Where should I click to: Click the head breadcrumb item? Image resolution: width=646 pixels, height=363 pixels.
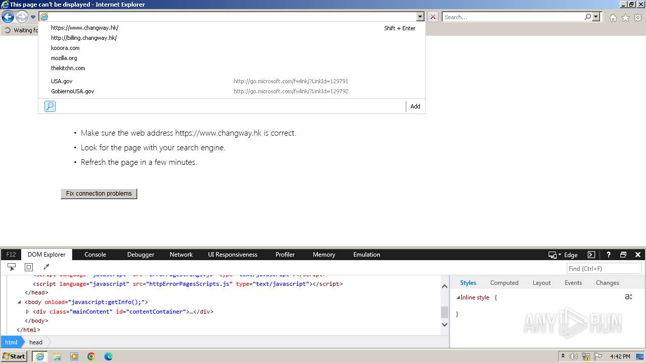(x=36, y=342)
